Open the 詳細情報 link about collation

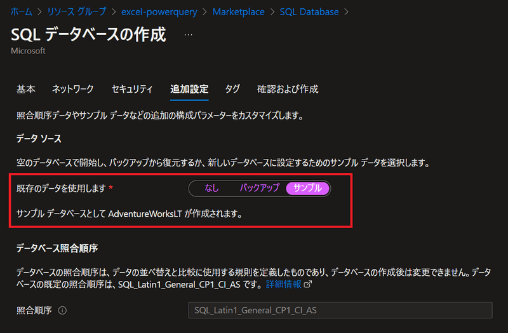[284, 285]
